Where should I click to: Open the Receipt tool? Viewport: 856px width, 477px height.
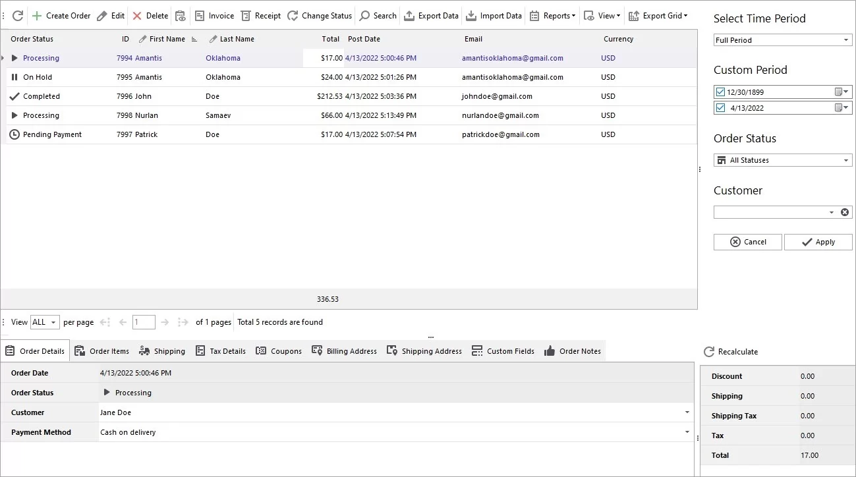coord(260,15)
